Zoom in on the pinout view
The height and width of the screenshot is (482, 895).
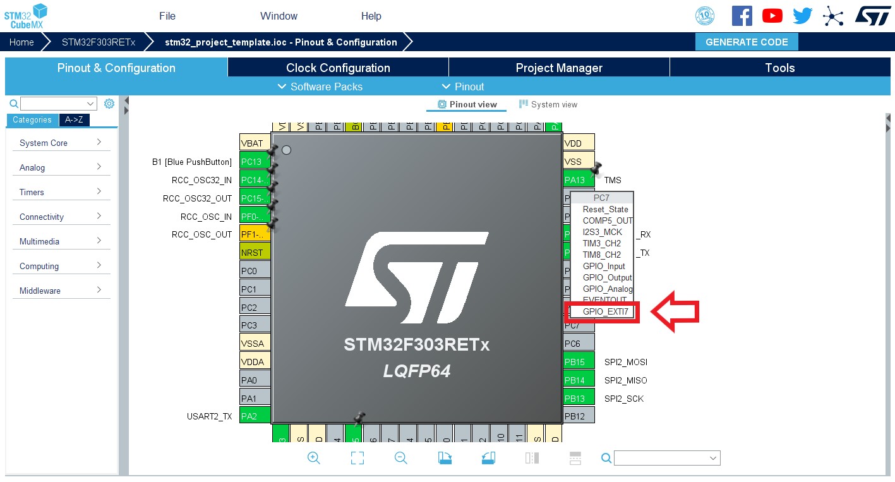[x=314, y=458]
